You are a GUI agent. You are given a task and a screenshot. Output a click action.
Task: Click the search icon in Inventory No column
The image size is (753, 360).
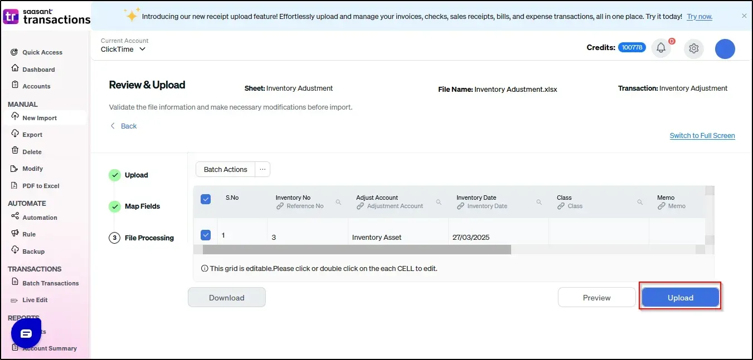pos(338,202)
